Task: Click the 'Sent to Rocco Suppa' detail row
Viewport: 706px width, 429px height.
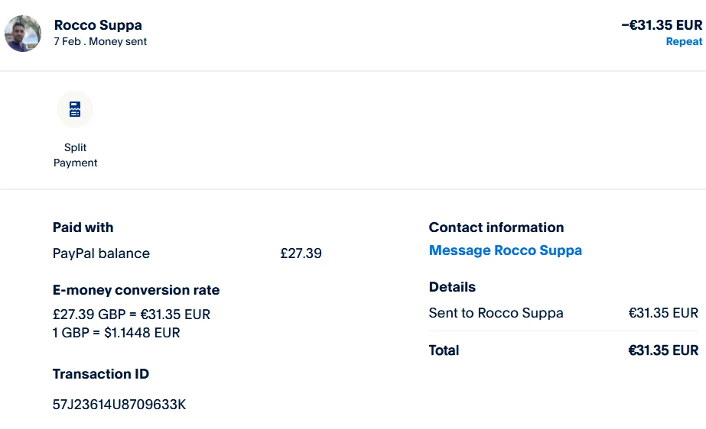Action: click(496, 313)
